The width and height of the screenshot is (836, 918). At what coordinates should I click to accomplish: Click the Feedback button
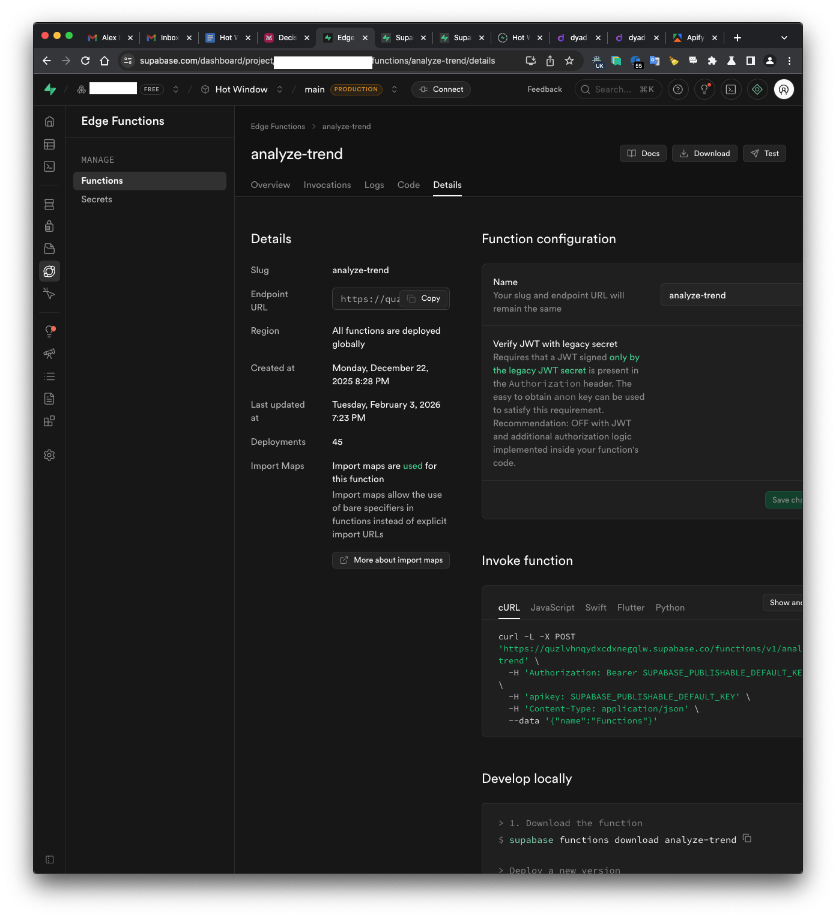pos(545,89)
